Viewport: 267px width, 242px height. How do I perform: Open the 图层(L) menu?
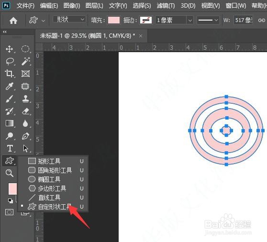[x=94, y=6]
